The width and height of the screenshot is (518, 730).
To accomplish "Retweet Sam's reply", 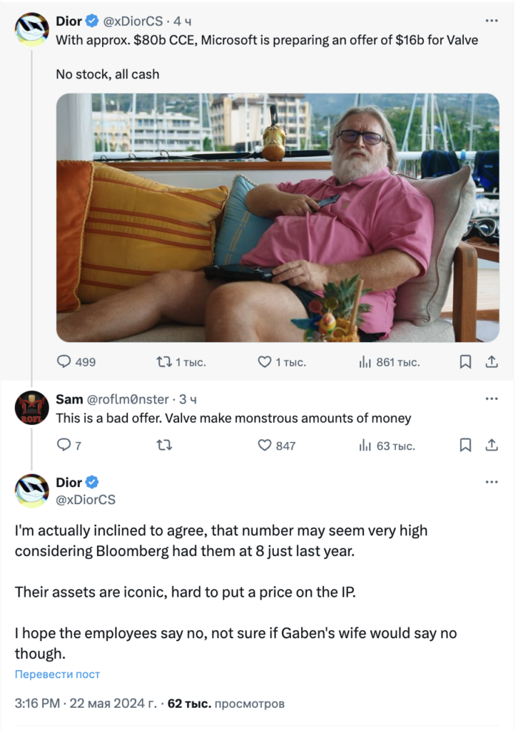I will point(163,446).
